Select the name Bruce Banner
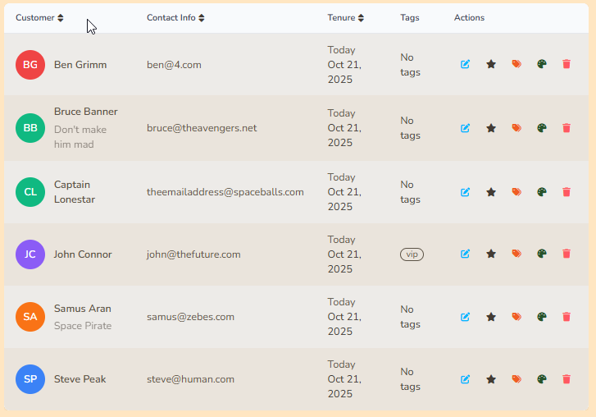The height and width of the screenshot is (417, 596). click(x=86, y=112)
